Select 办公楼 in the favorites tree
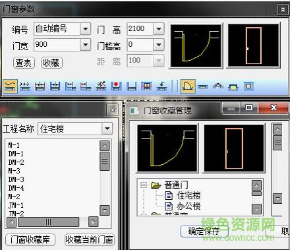The image size is (290, 250). 188,206
